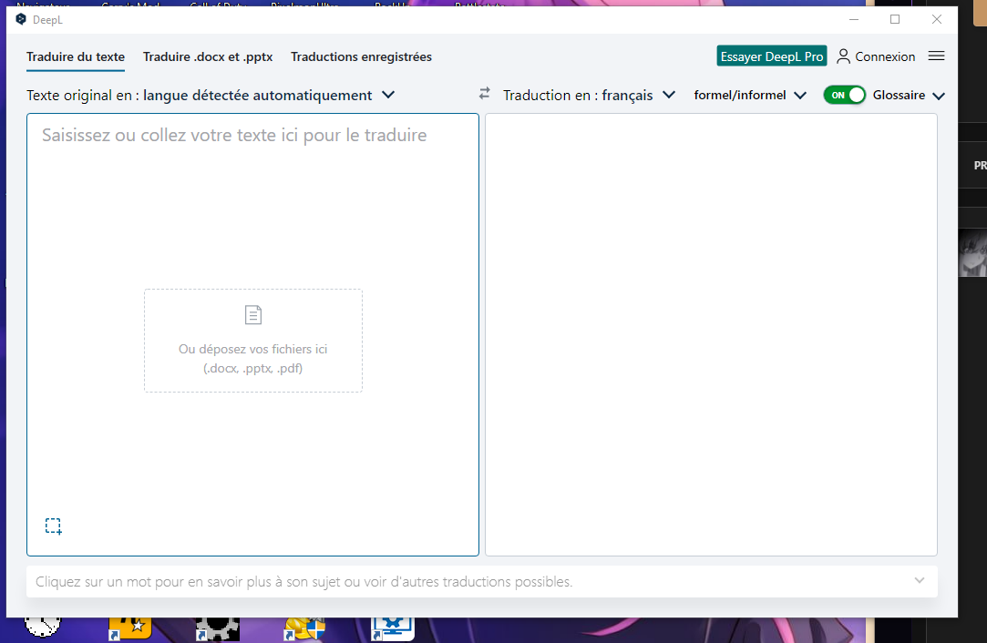
Task: Click into the source text input field
Action: tap(253, 335)
